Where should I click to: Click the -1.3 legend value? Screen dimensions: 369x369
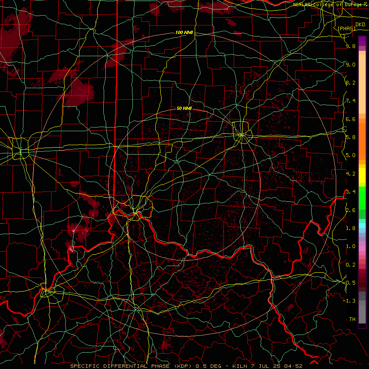click(349, 301)
